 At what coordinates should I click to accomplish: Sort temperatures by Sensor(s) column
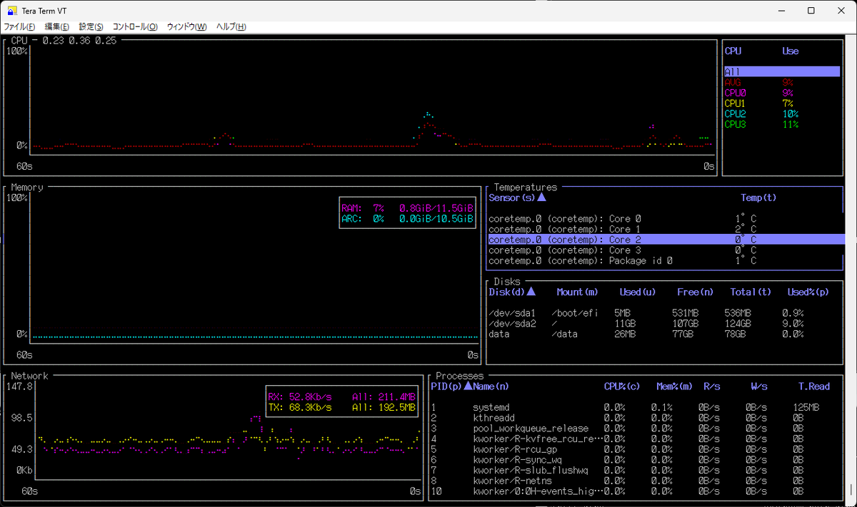[517, 198]
